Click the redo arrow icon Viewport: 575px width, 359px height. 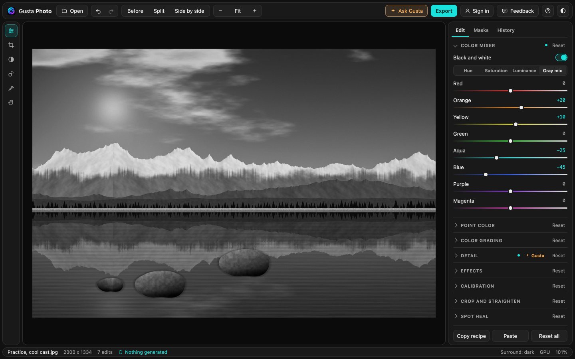111,11
